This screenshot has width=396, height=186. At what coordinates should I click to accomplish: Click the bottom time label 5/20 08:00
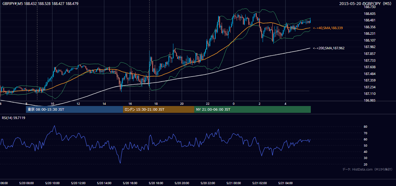26,183
